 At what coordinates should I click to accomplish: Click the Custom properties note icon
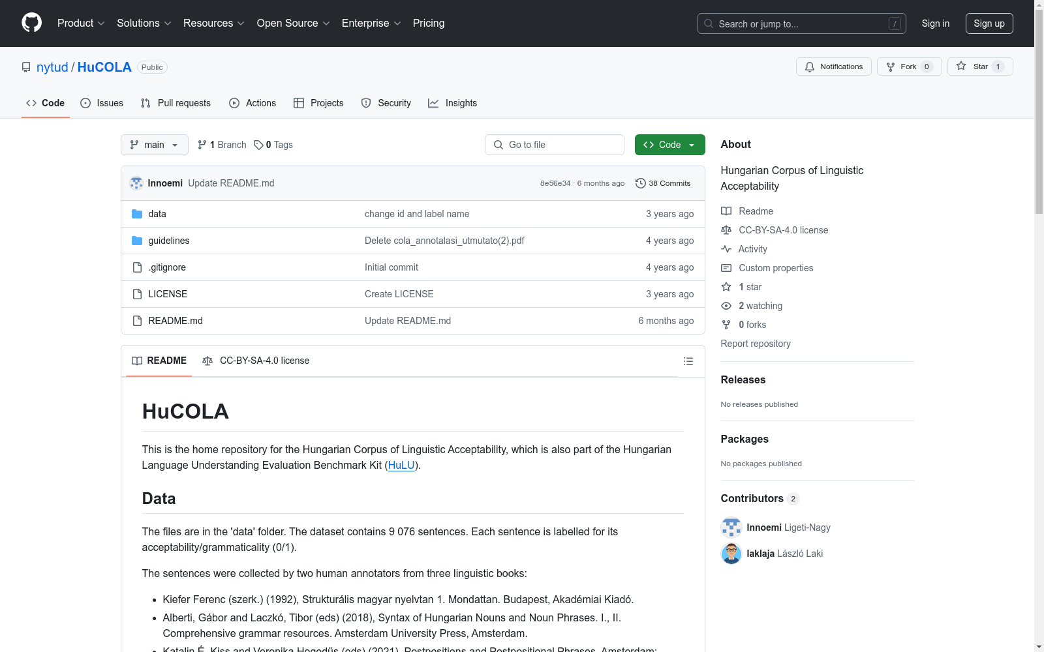click(726, 268)
